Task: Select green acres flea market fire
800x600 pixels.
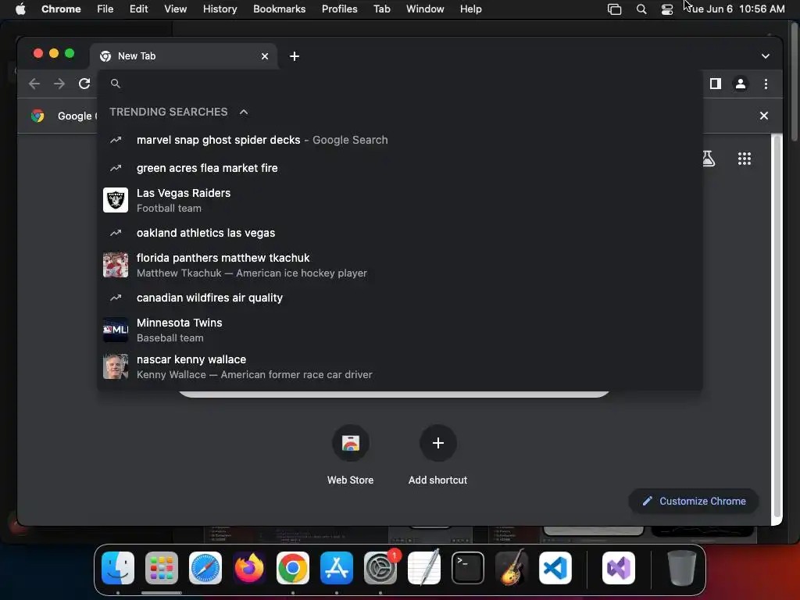Action: click(400, 168)
